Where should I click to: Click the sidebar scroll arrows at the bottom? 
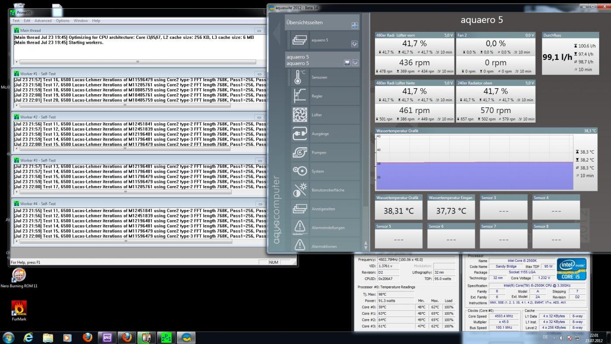[366, 246]
